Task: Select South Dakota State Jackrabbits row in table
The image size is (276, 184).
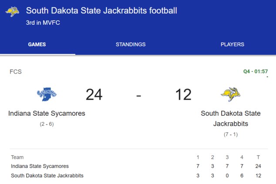Action: point(47,176)
